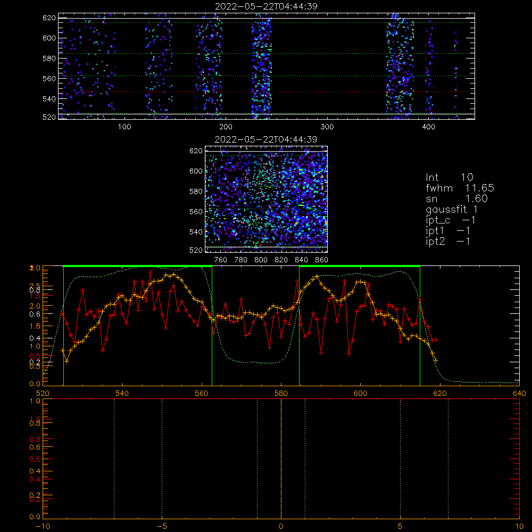Click the red dotted horizontal line in wide top image

(267, 92)
